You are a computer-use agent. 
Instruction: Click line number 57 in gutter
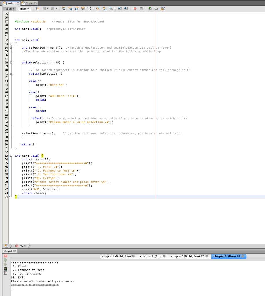[6, 133]
